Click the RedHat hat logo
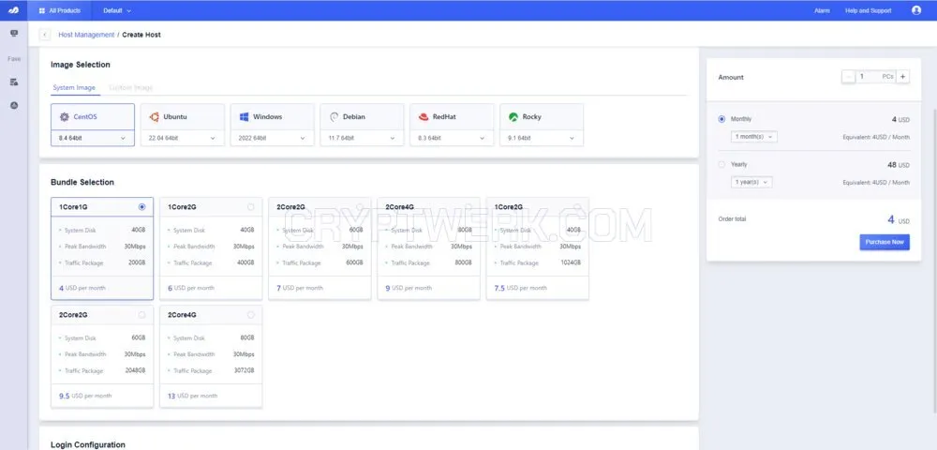 [x=424, y=117]
